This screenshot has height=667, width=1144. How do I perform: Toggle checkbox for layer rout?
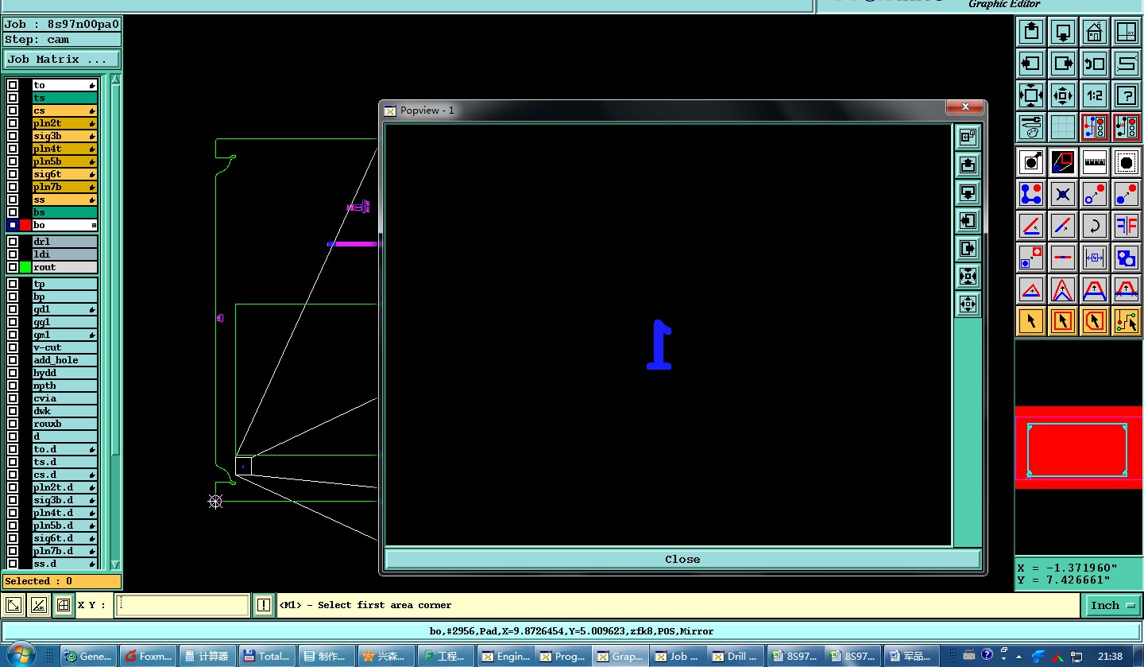13,267
